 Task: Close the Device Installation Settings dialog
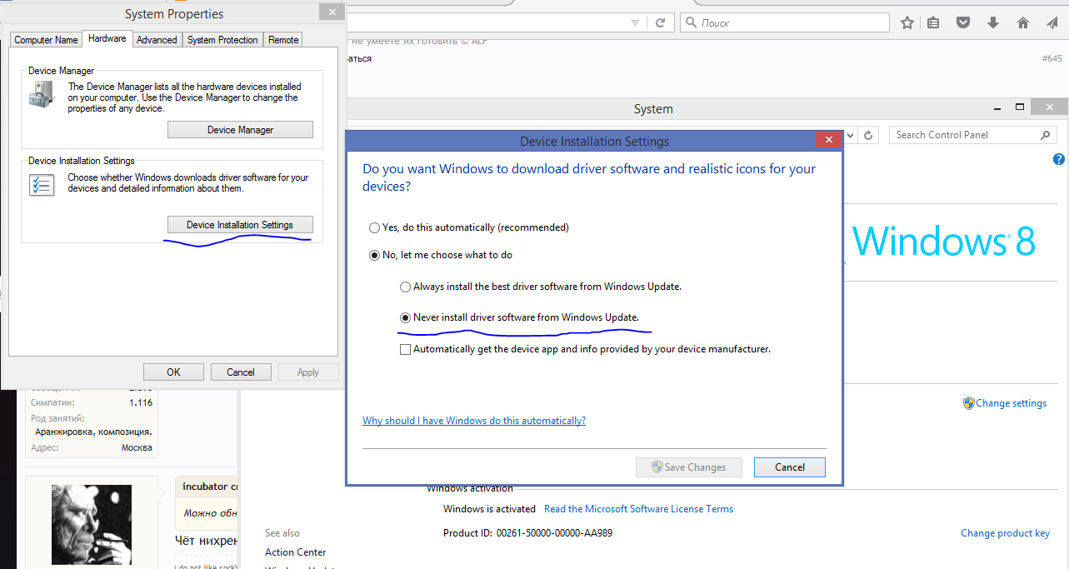click(827, 141)
